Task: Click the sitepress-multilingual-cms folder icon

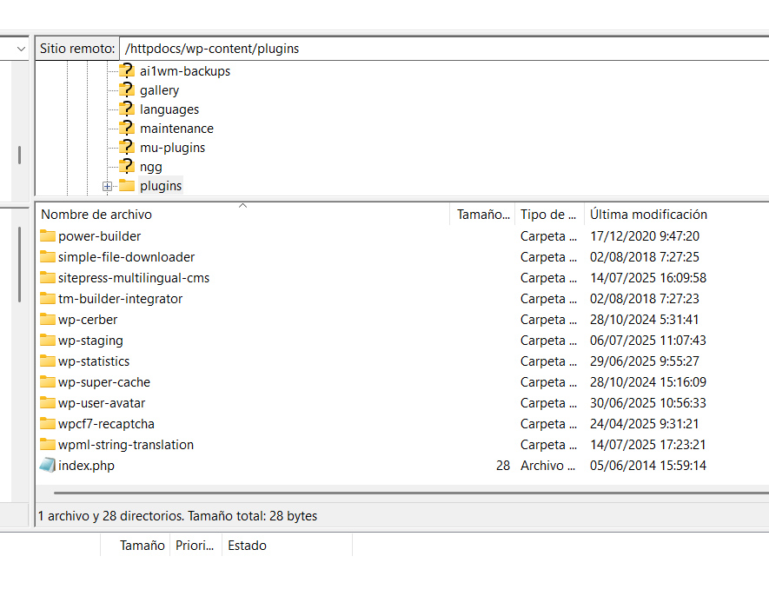Action: [x=48, y=278]
